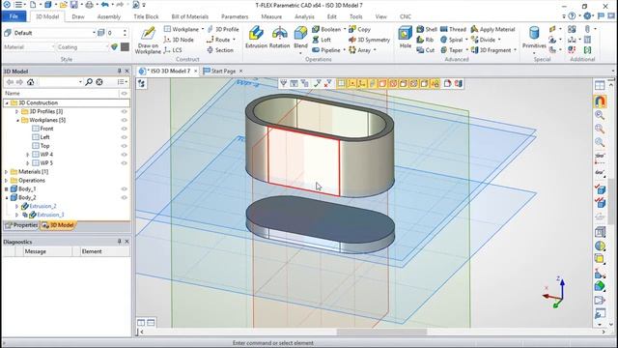Toggle visibility of WP 4
618x348 pixels.
point(125,155)
